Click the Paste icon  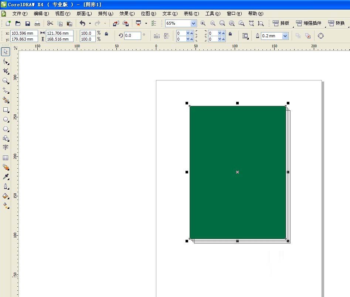click(69, 23)
